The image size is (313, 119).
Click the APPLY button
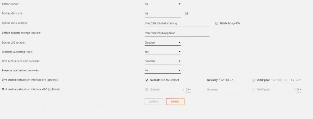[154, 102]
